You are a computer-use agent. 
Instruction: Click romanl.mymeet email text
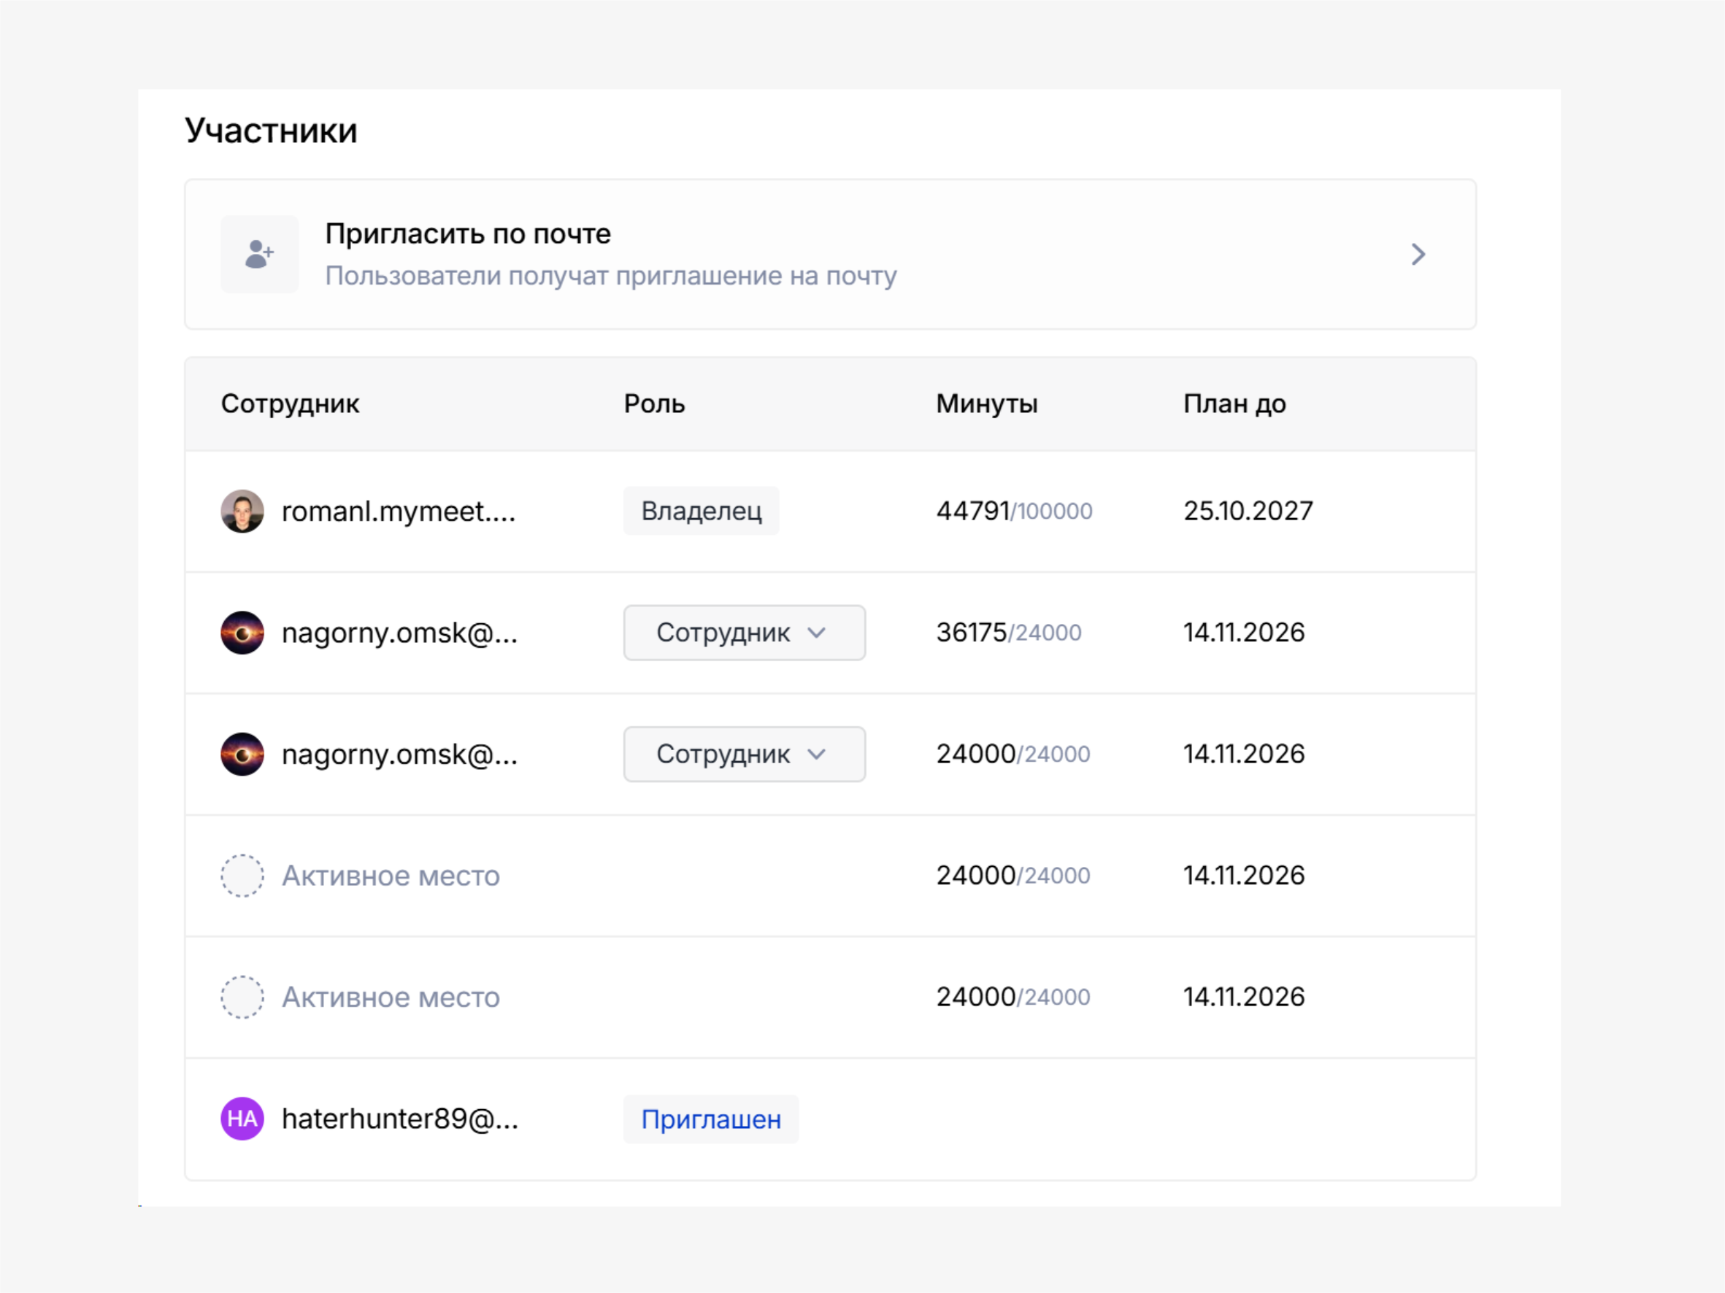click(398, 512)
